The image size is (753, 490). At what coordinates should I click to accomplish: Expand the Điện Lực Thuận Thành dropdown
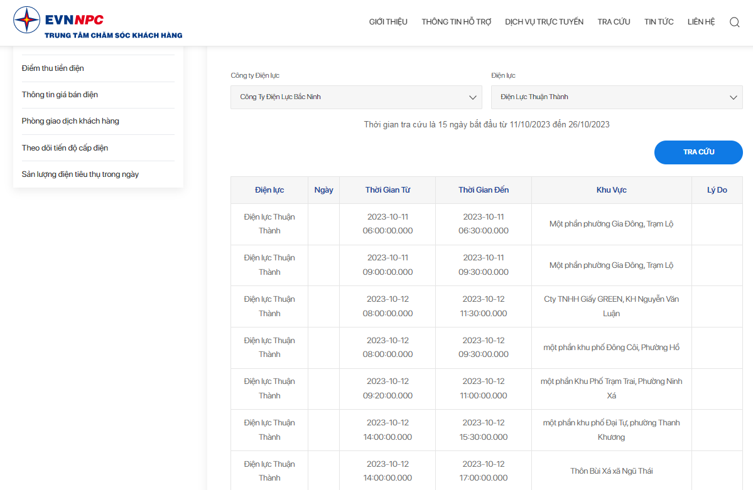(617, 97)
